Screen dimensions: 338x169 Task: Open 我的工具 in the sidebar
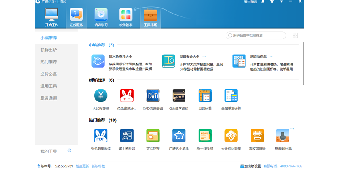click(49, 151)
